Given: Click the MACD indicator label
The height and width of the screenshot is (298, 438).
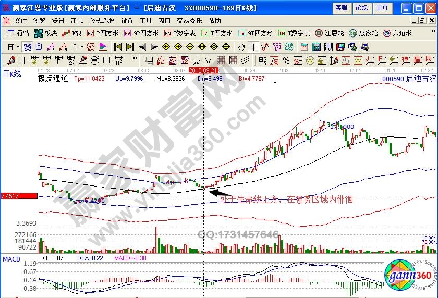Looking at the screenshot, I should (11, 259).
